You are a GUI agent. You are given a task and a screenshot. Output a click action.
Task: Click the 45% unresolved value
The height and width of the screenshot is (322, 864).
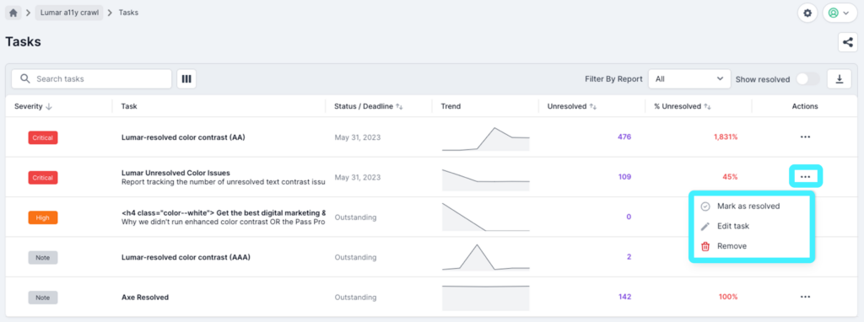[730, 177]
